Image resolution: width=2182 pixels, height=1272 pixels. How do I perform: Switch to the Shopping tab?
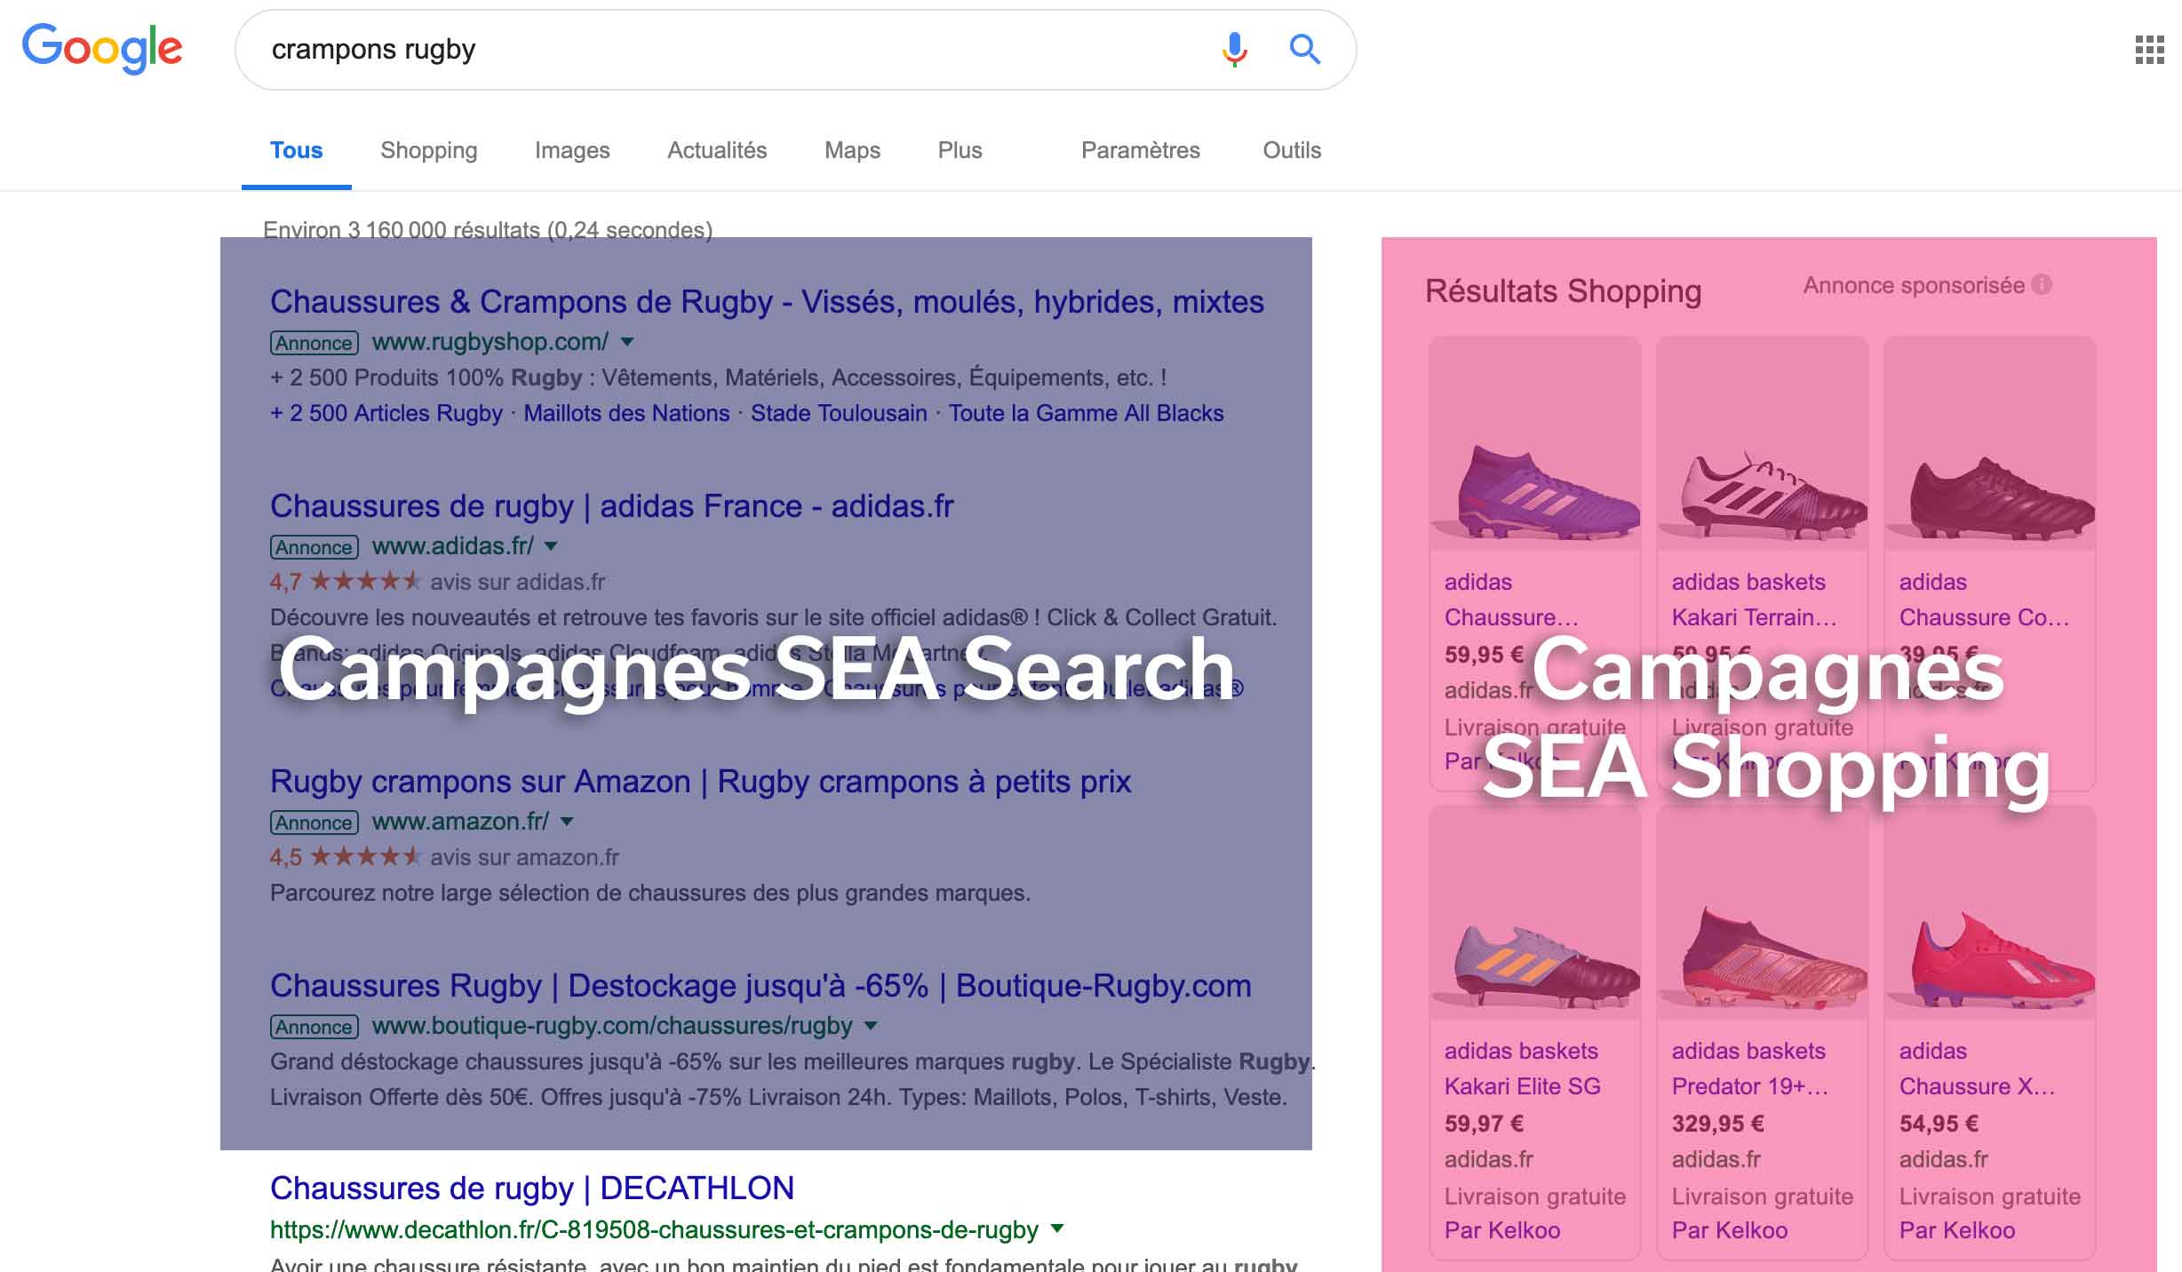(x=428, y=150)
